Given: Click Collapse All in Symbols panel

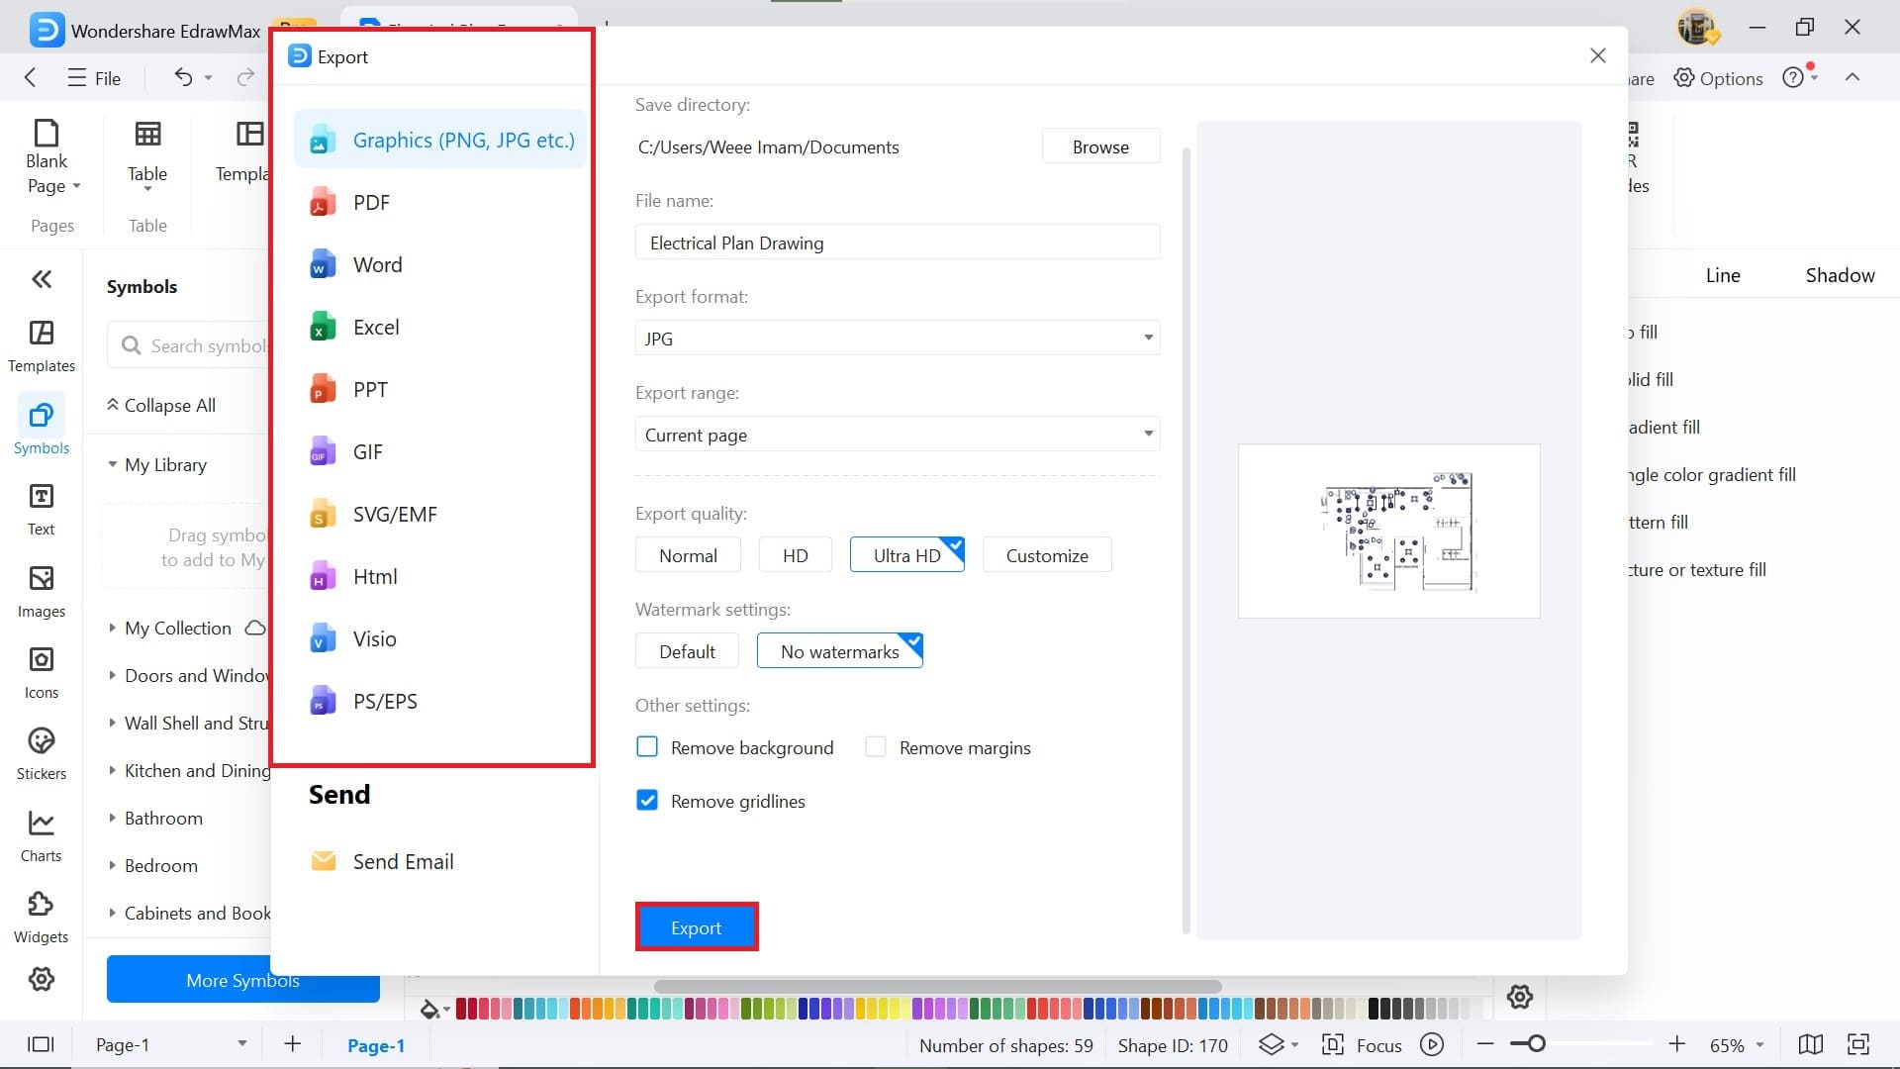Looking at the screenshot, I should (161, 405).
